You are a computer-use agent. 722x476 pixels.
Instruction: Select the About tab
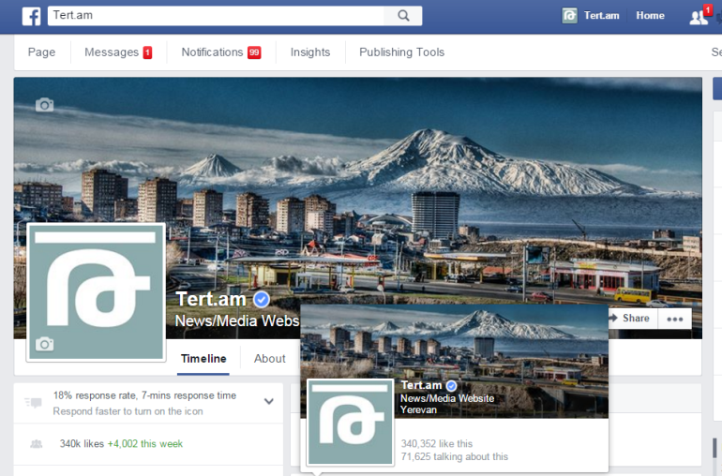coord(270,359)
